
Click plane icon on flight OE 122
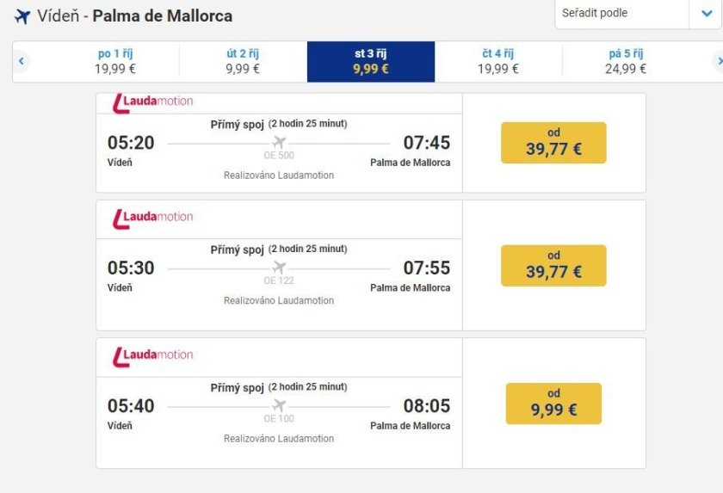tap(278, 268)
